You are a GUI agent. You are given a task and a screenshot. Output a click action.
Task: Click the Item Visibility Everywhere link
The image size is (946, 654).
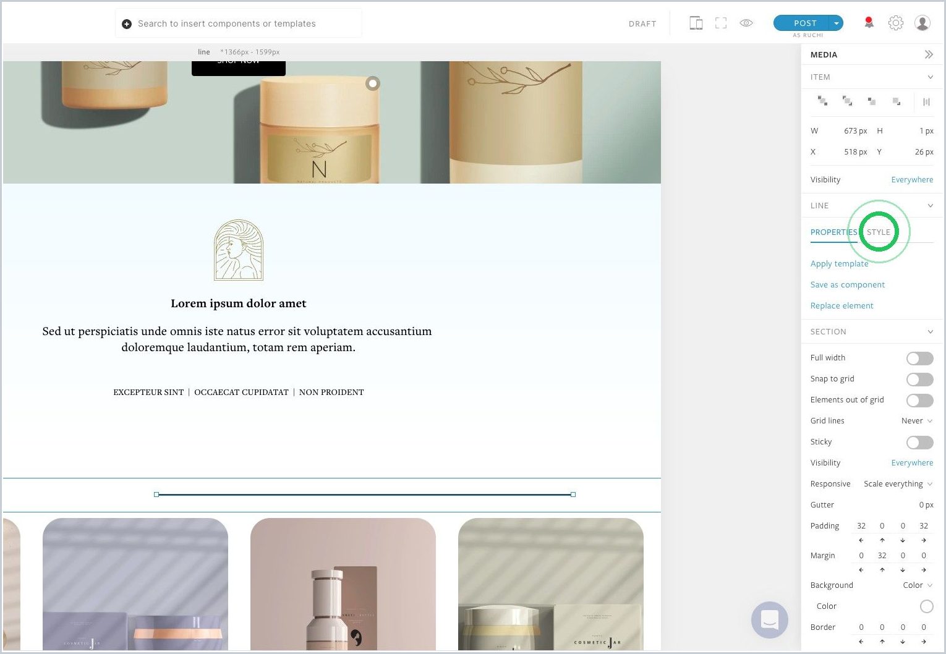coord(912,180)
